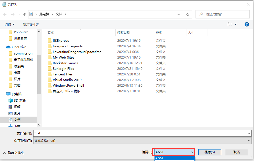Refresh the folder view
Screen dimensions: 254x161
pyautogui.click(x=187, y=14)
